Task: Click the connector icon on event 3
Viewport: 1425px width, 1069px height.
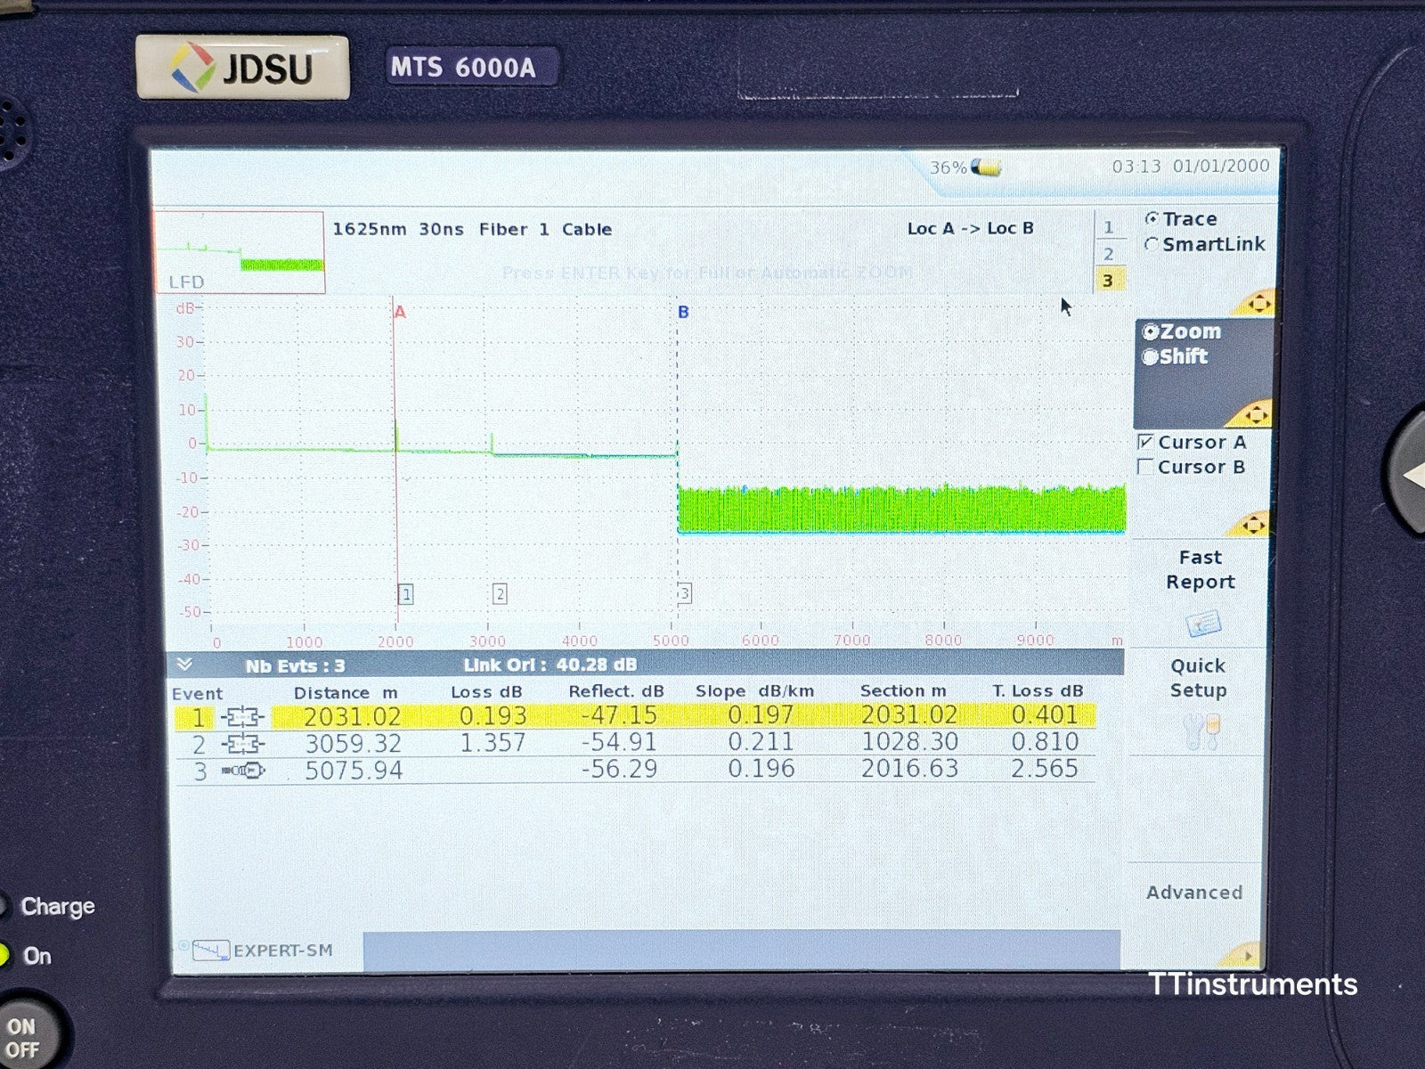Action: pos(244,768)
